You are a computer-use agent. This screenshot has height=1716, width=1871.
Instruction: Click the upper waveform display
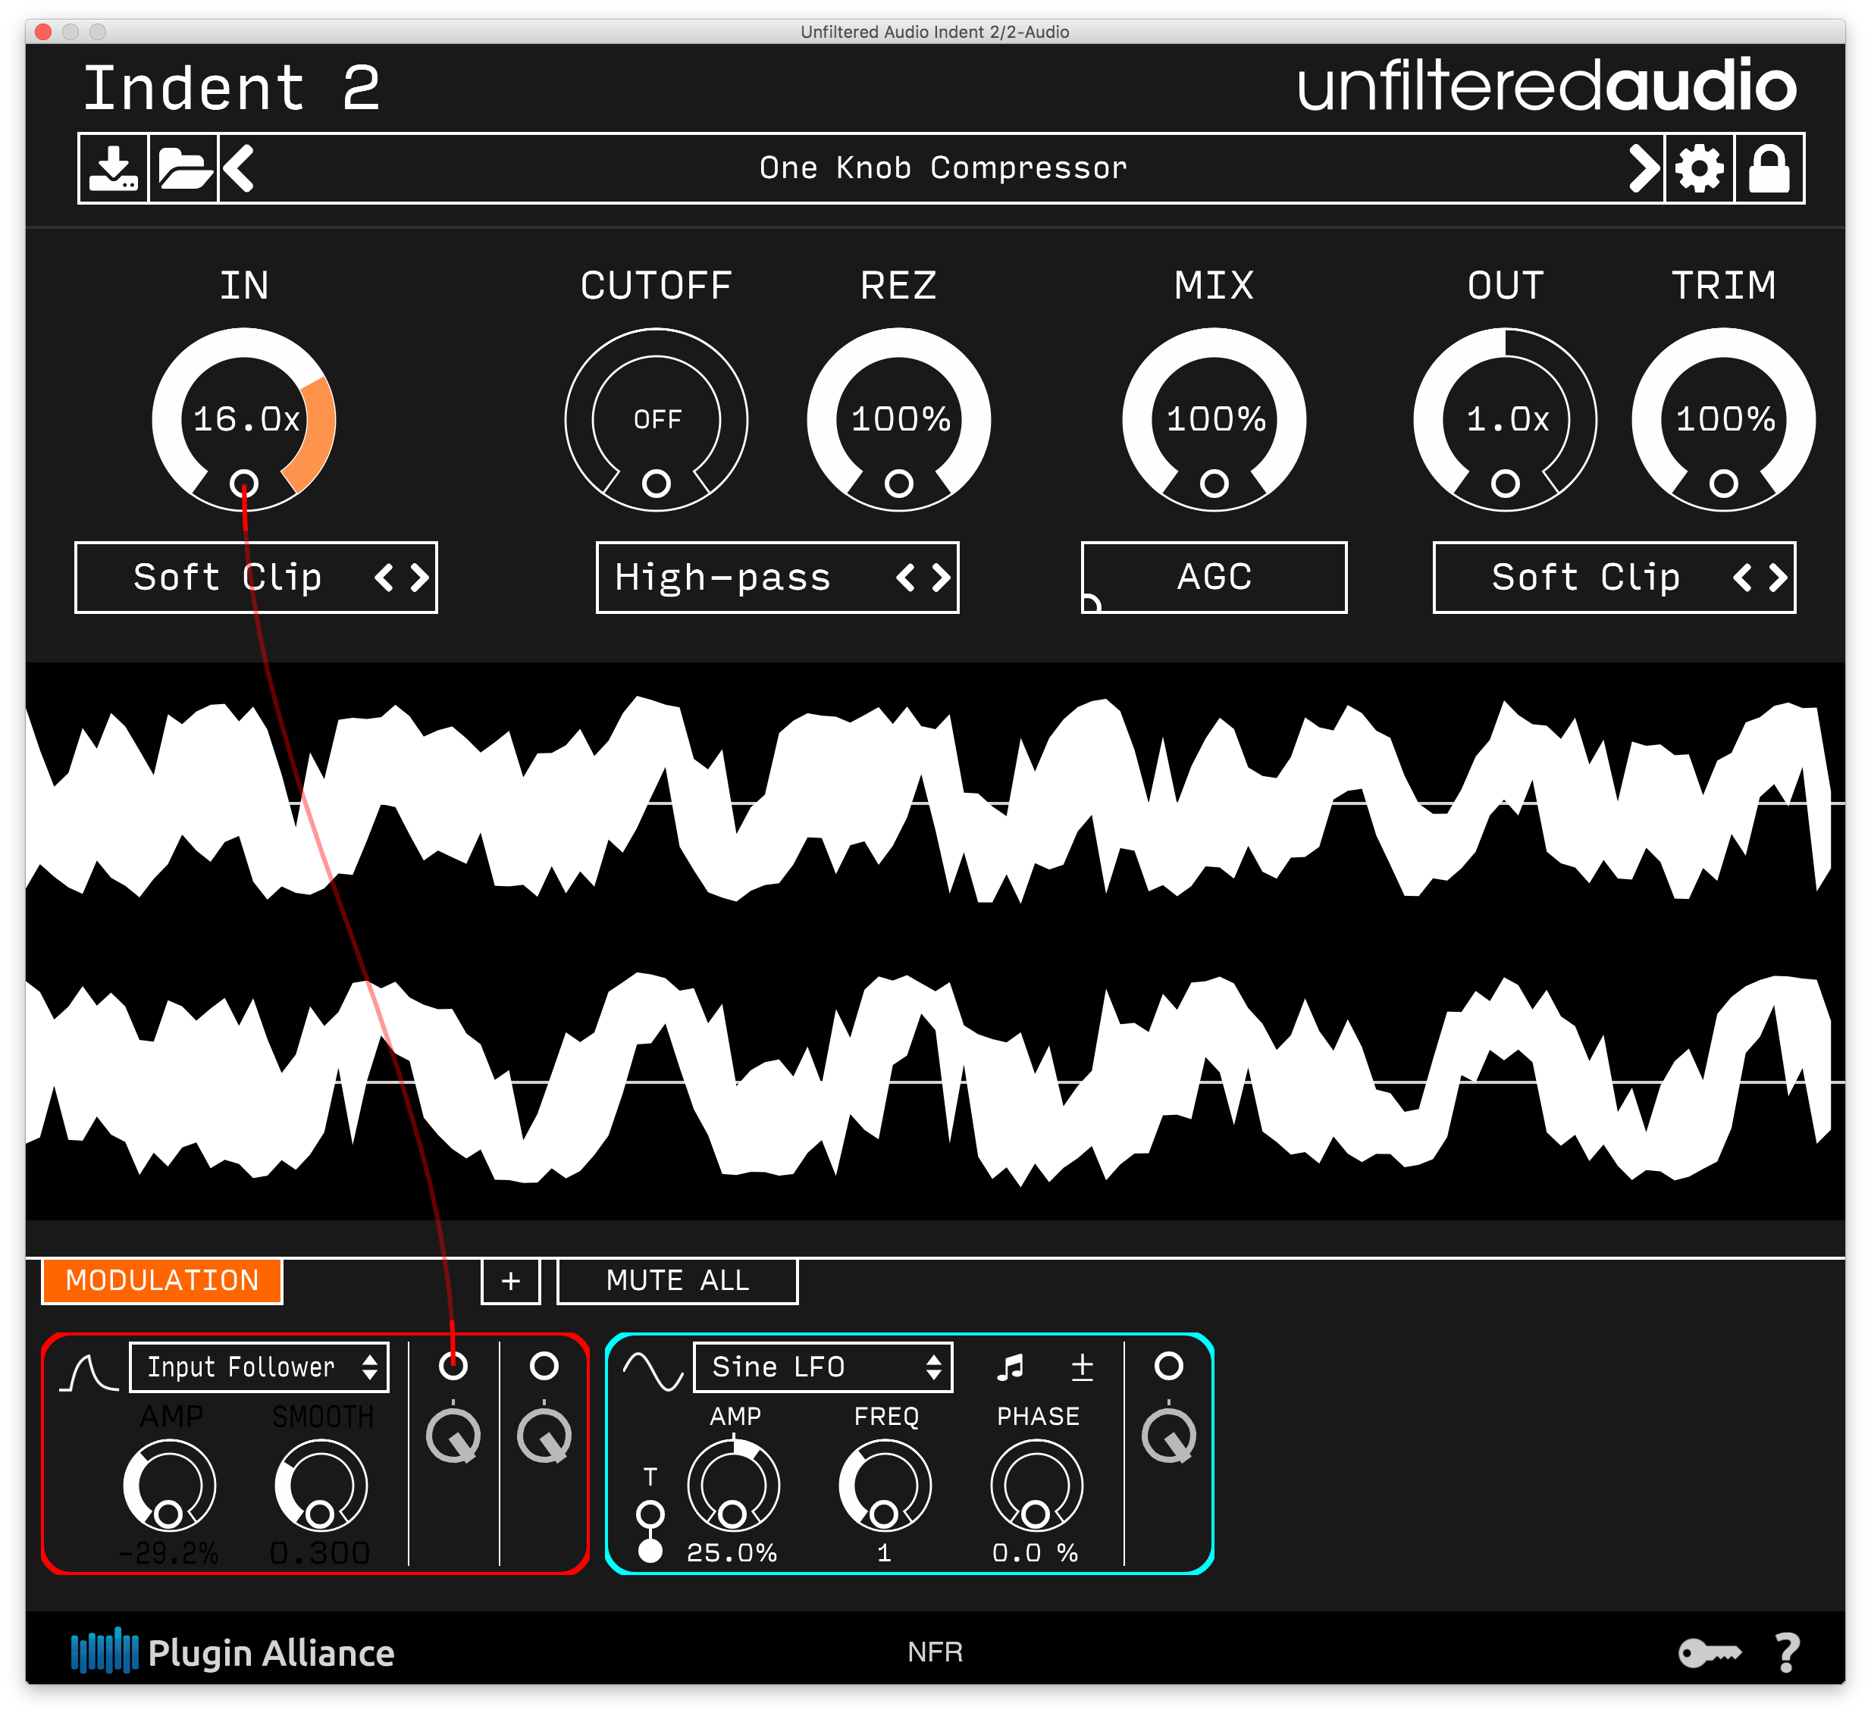pos(935,801)
